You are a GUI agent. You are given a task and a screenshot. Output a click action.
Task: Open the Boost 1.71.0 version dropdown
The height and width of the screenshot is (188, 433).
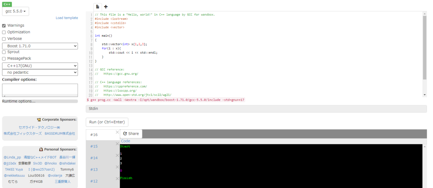point(40,46)
